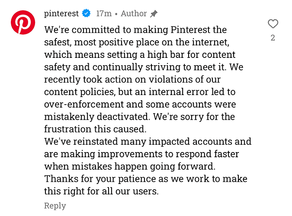Reply to the pinterest comment
Image resolution: width=292 pixels, height=216 pixels.
pyautogui.click(x=55, y=206)
